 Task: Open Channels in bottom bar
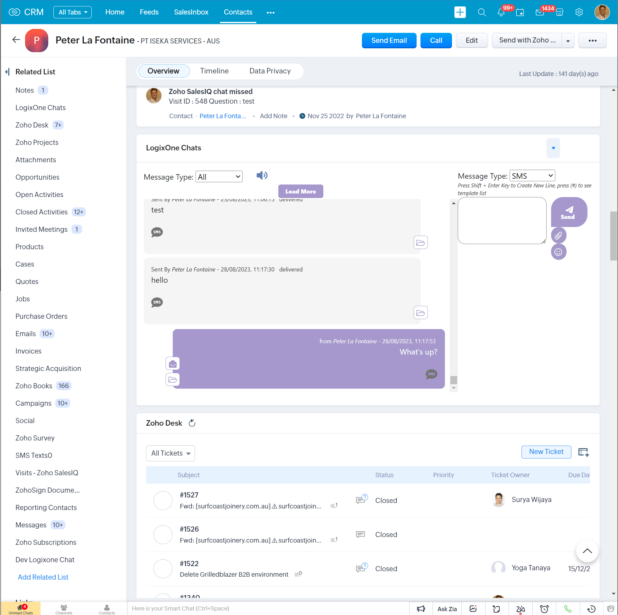coord(64,609)
